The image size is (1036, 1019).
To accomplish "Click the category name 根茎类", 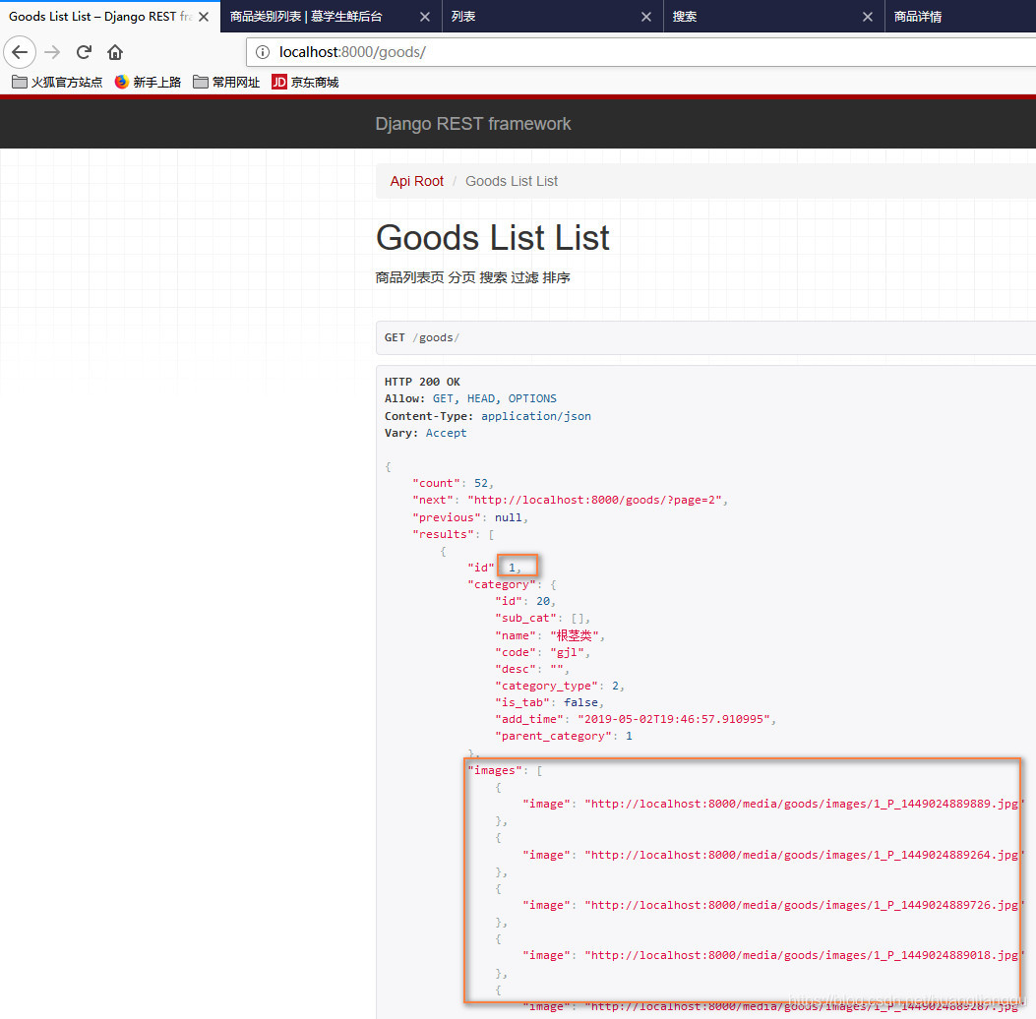I will coord(575,635).
